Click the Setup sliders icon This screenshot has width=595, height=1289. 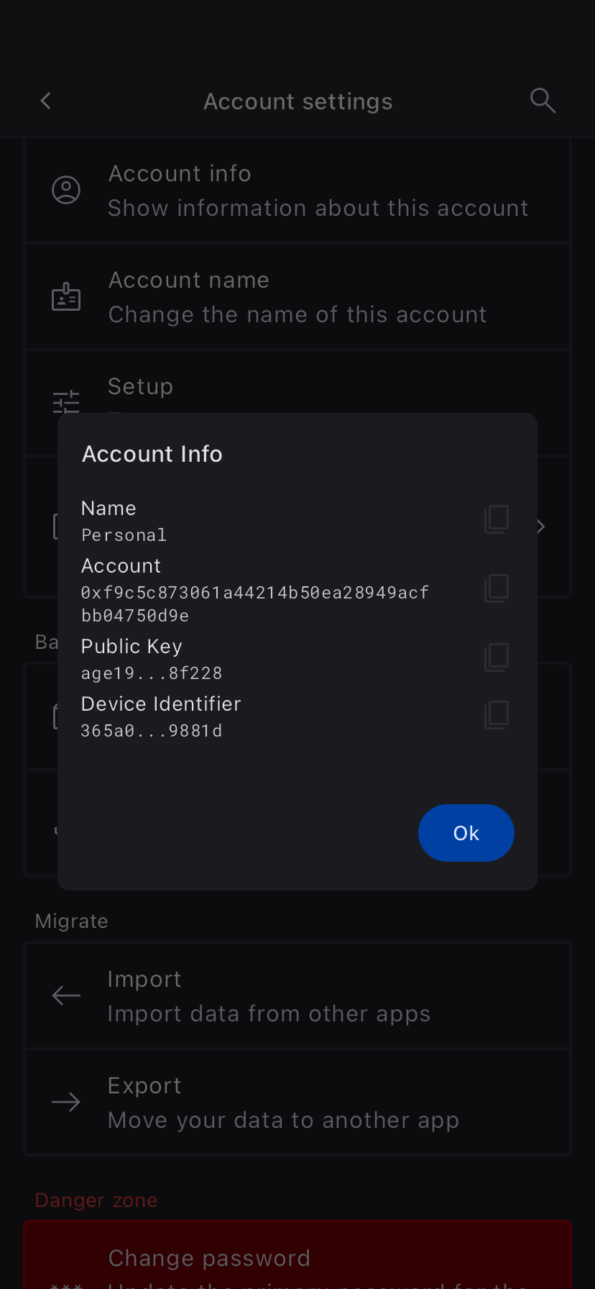(66, 401)
